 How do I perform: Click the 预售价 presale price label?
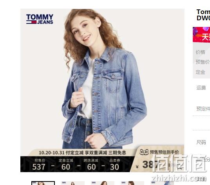203,62
